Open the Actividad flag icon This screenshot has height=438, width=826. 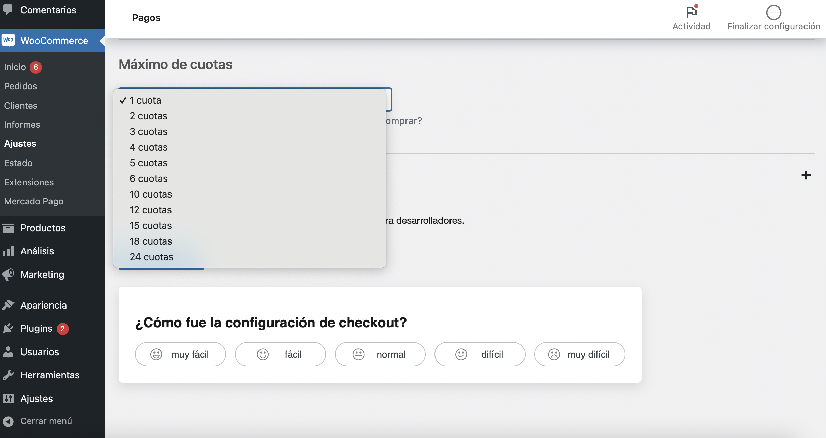click(x=692, y=12)
